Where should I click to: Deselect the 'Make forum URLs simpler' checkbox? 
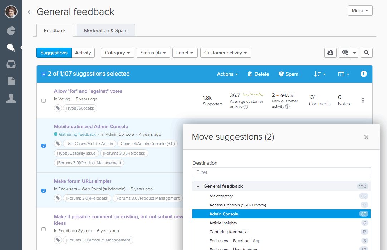[44, 191]
